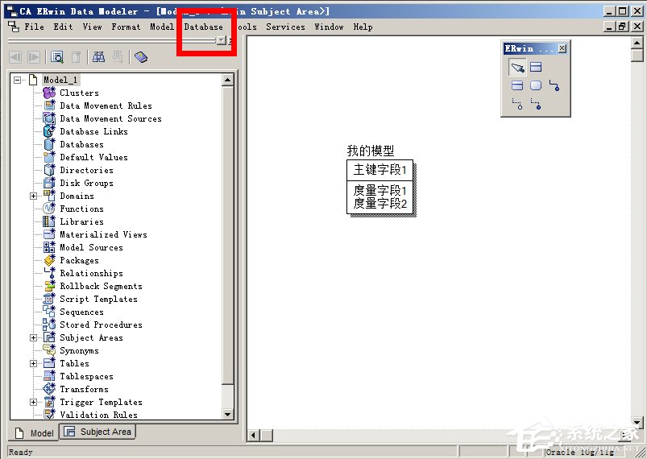Click the Synonyms speech-bubble icon
This screenshot has height=459, width=647.
(49, 350)
